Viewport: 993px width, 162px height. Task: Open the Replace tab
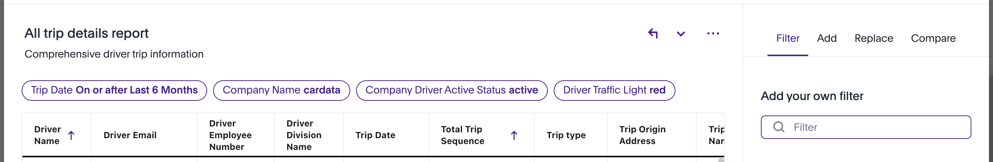pos(873,38)
